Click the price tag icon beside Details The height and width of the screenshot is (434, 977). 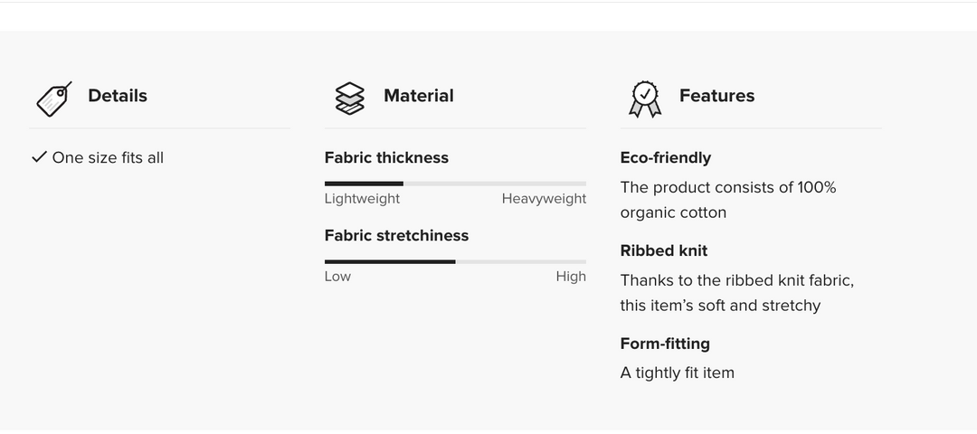click(x=53, y=98)
